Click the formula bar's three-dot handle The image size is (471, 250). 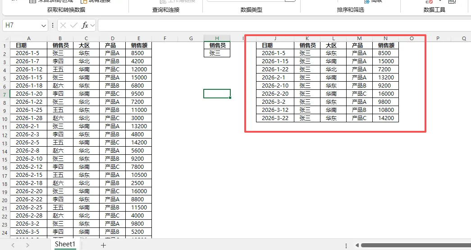(53, 25)
